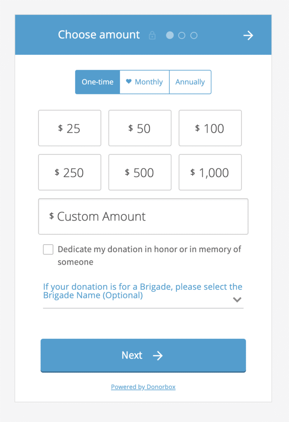
Task: Choose the $1,000 donation amount
Action: point(210,172)
